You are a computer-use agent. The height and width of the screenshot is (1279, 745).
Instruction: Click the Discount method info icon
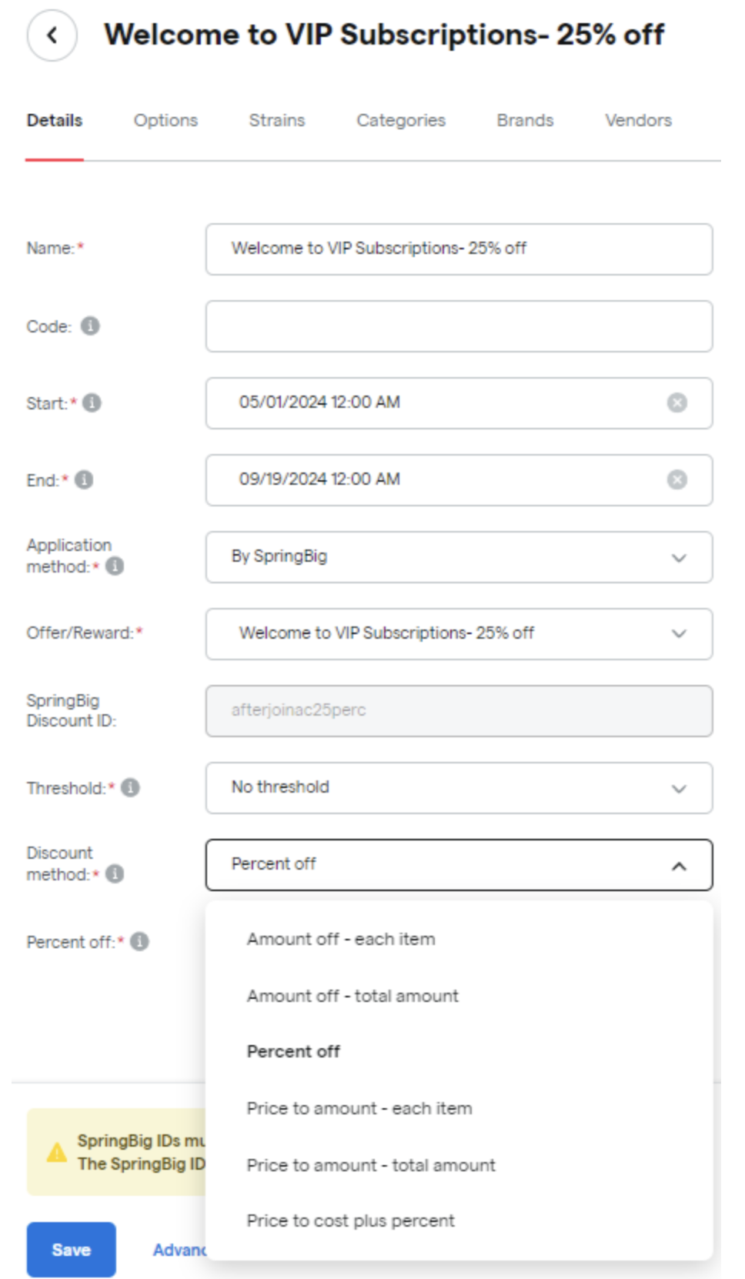coord(115,874)
